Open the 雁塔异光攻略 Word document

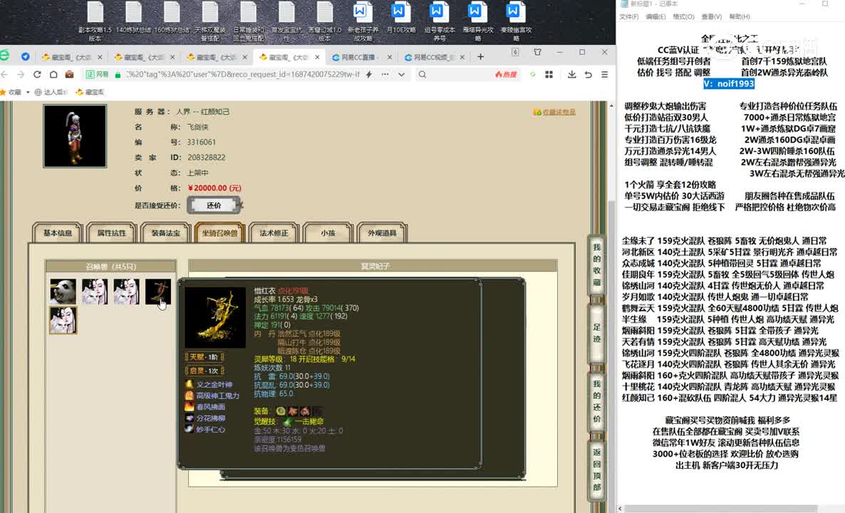(477, 21)
